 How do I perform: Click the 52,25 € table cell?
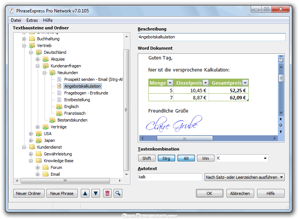coord(229,90)
